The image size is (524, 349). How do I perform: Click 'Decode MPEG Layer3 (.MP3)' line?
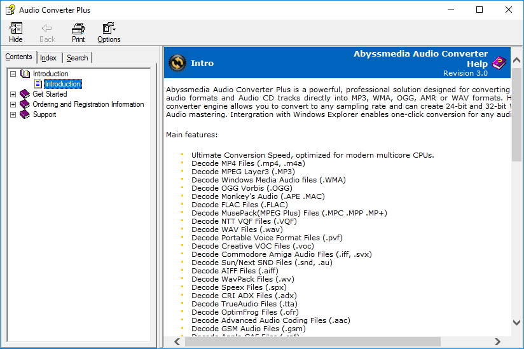(x=244, y=172)
